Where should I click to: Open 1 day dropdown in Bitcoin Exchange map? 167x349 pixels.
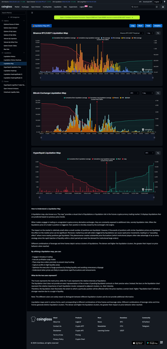click(x=147, y=93)
